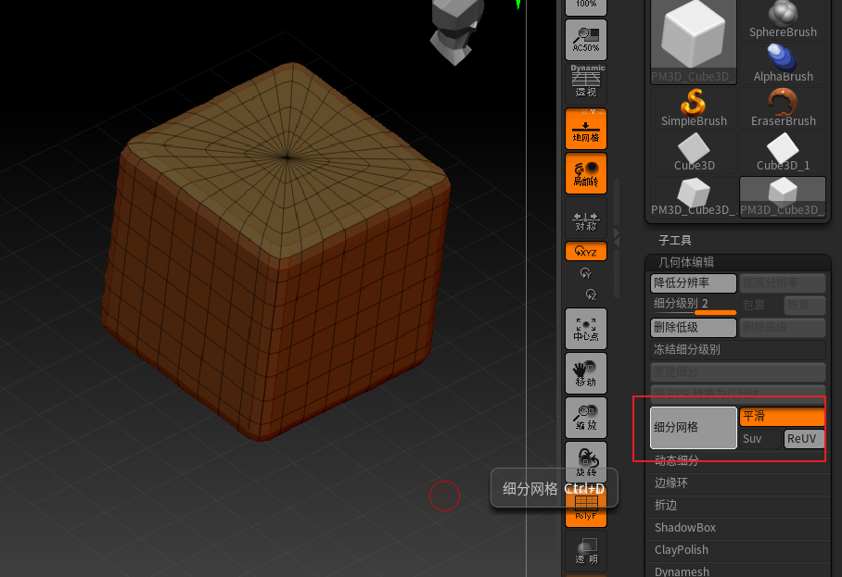The height and width of the screenshot is (577, 842).
Task: Select the AlphaBrush tool
Action: (x=783, y=63)
